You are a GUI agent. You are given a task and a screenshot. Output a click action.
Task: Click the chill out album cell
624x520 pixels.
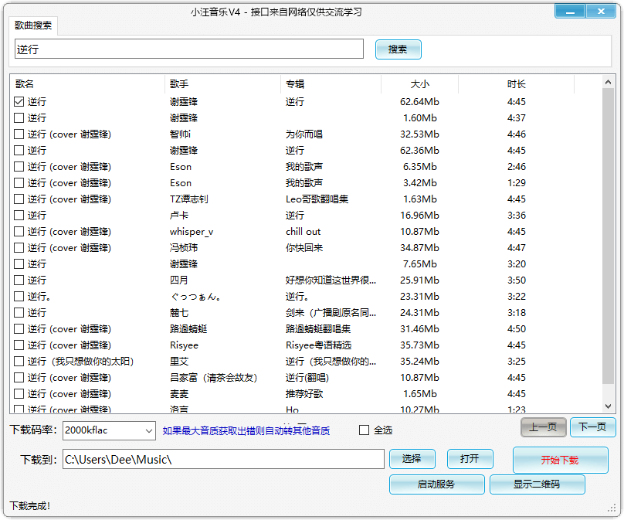pos(303,231)
